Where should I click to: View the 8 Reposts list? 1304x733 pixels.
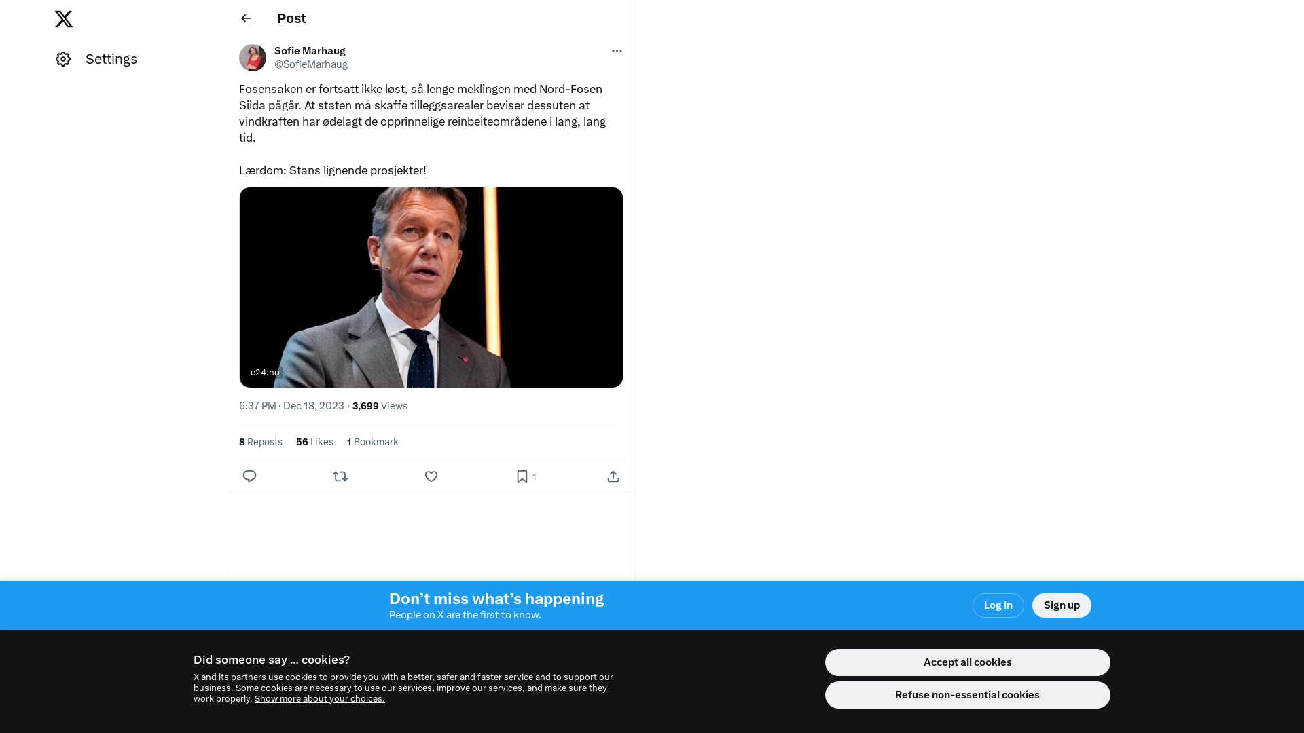[261, 442]
